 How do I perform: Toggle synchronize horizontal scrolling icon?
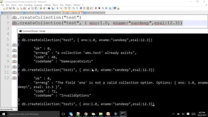[x=69, y=8]
